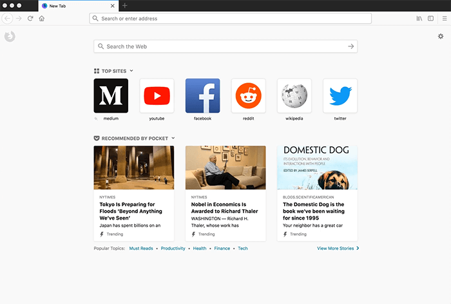Click the Home icon in toolbar

tap(42, 19)
